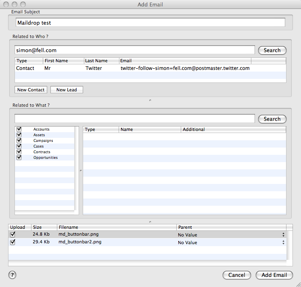Sort contacts by Last Name column

[x=101, y=61]
